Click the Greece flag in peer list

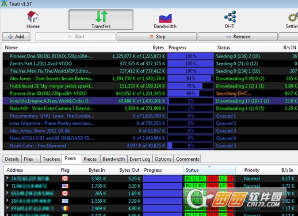[x=65, y=201]
